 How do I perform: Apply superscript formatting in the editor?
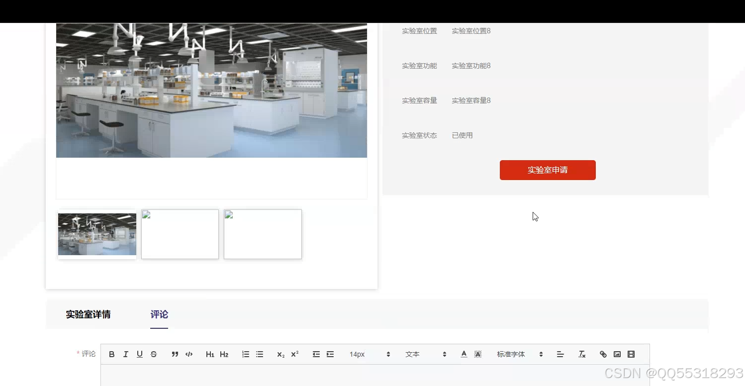[294, 354]
